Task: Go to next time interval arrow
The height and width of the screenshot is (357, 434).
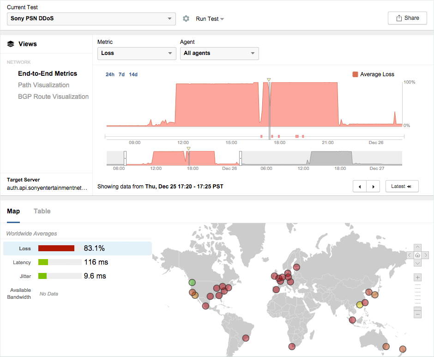Action: (373, 187)
